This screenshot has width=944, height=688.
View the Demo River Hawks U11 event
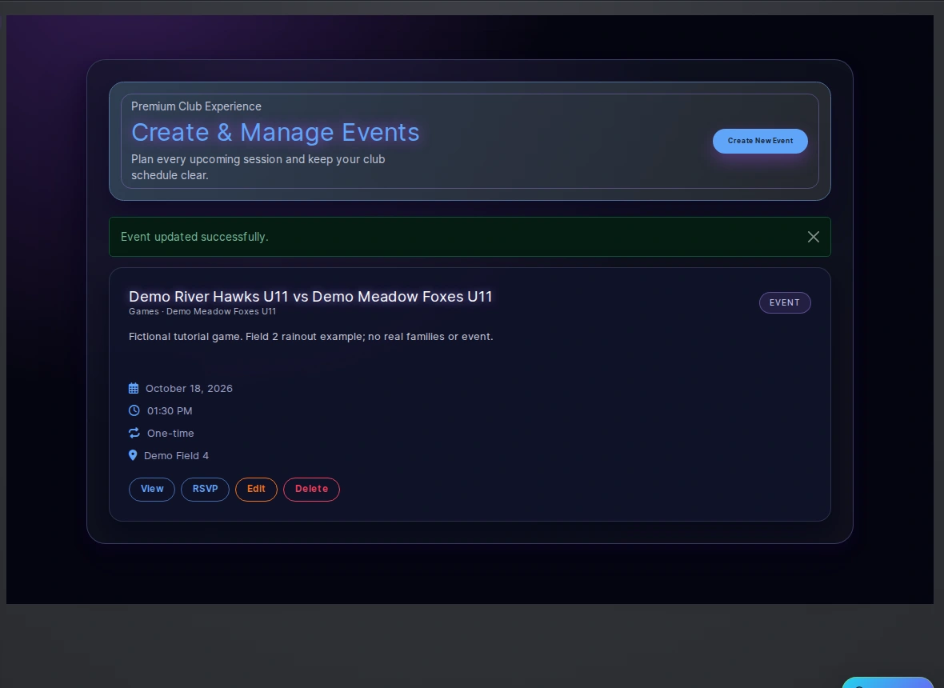[x=152, y=489]
